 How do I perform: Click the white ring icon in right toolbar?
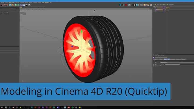(134, 5)
